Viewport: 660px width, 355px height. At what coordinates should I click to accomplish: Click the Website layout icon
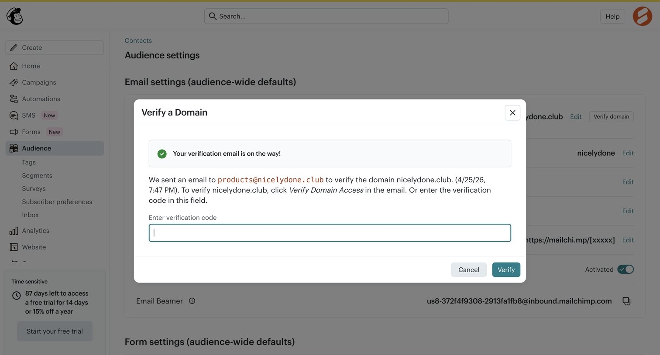tap(14, 247)
